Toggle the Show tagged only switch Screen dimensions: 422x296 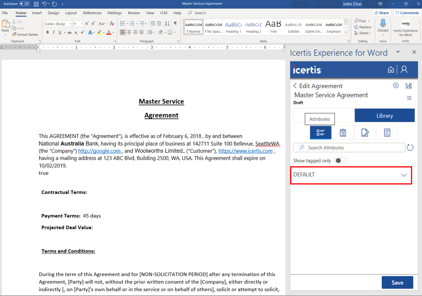(340, 161)
